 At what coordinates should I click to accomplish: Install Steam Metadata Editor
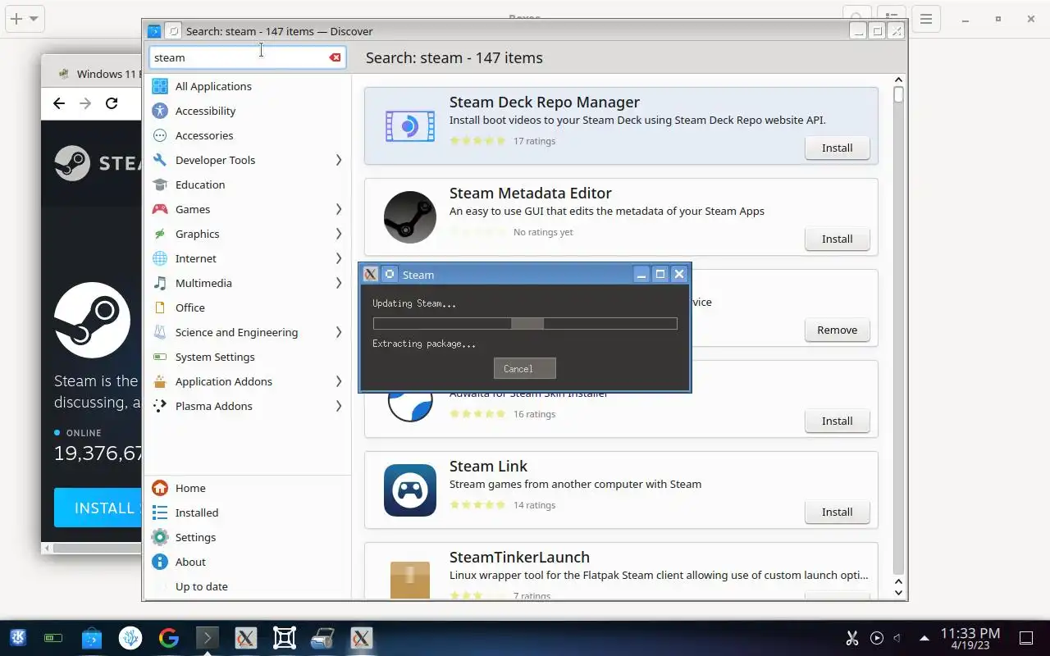point(837,239)
